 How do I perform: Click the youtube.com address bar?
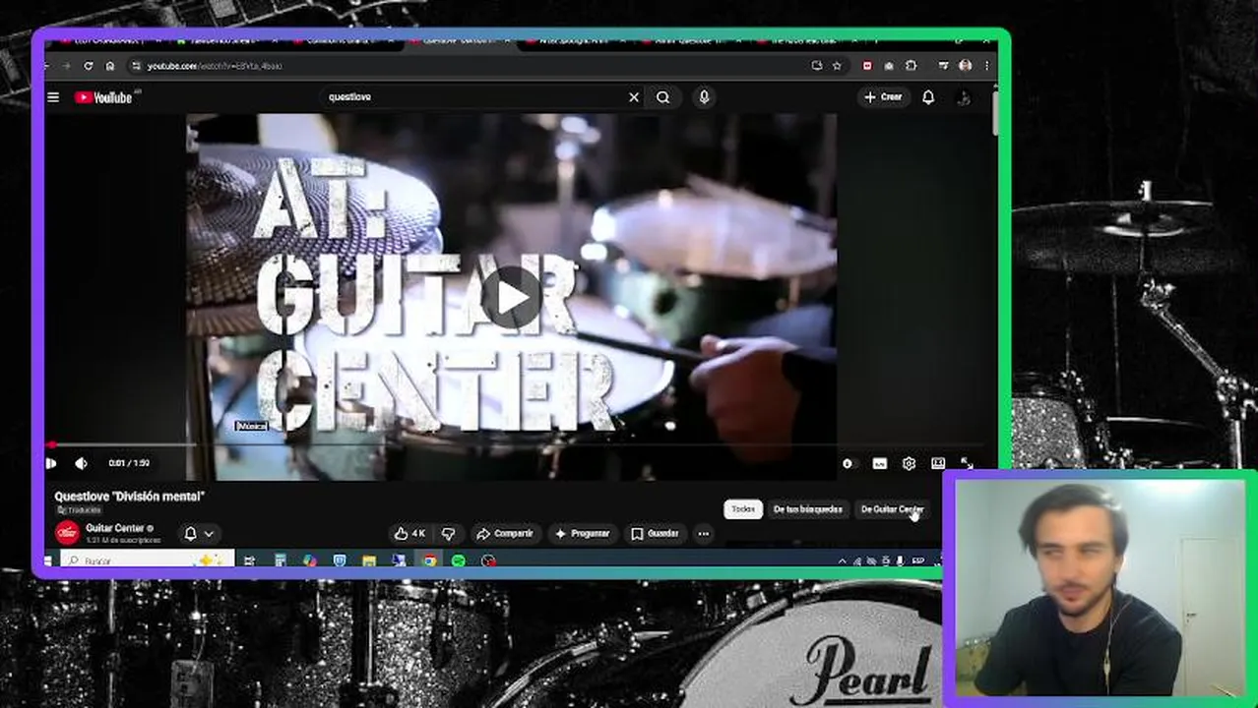tap(472, 66)
